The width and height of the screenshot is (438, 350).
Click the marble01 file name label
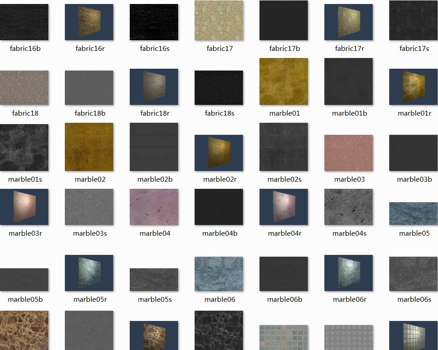[x=285, y=113]
